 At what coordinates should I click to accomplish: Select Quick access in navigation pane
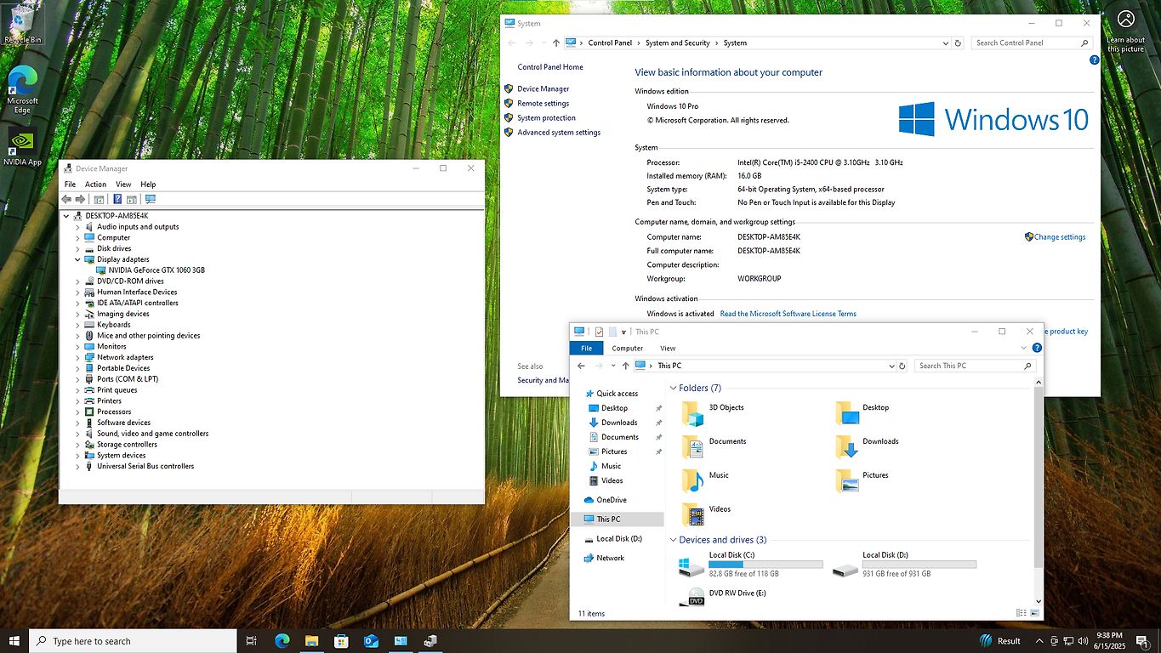[x=617, y=394]
